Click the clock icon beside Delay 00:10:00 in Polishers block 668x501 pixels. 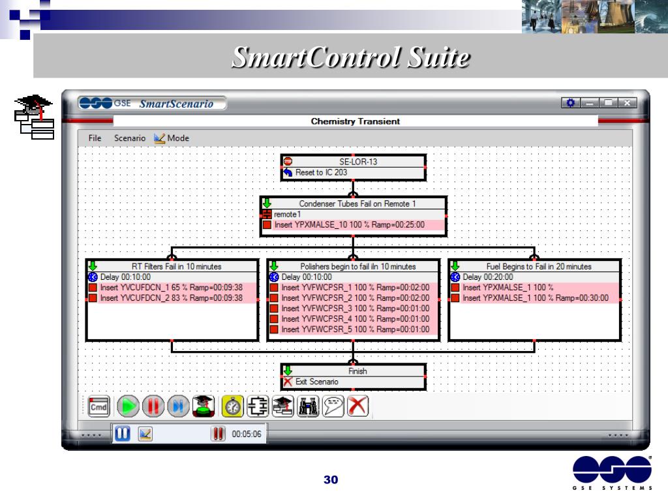click(x=275, y=277)
